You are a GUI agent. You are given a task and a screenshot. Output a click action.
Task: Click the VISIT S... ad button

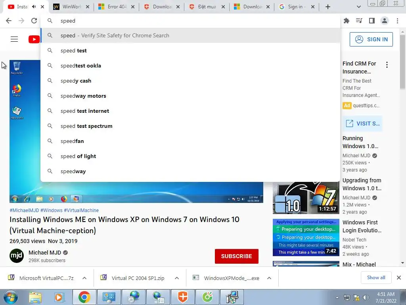click(x=362, y=124)
